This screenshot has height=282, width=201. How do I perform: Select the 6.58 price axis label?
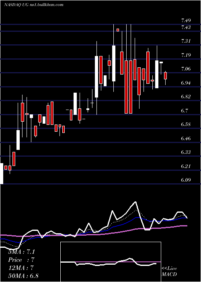click(x=186, y=124)
